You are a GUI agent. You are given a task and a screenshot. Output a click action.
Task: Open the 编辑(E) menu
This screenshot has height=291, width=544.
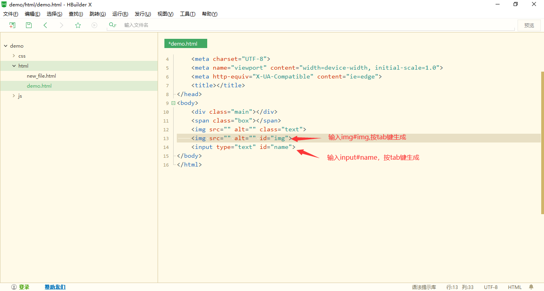coord(32,14)
